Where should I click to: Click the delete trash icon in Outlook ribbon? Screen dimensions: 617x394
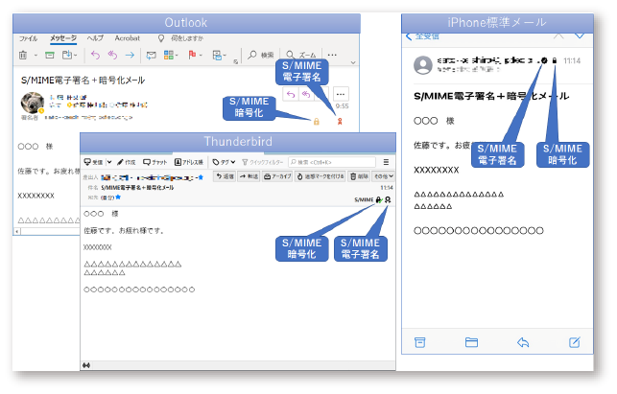click(23, 55)
